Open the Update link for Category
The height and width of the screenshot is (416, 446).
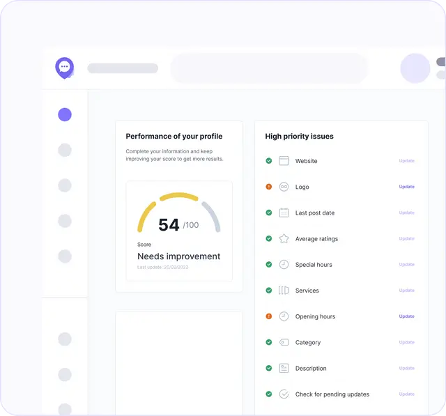(x=407, y=342)
